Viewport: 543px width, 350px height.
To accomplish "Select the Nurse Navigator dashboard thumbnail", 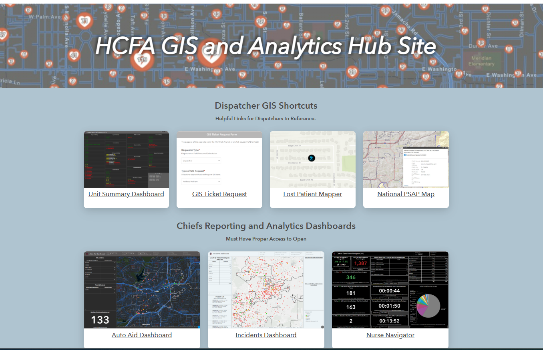I will (390, 290).
